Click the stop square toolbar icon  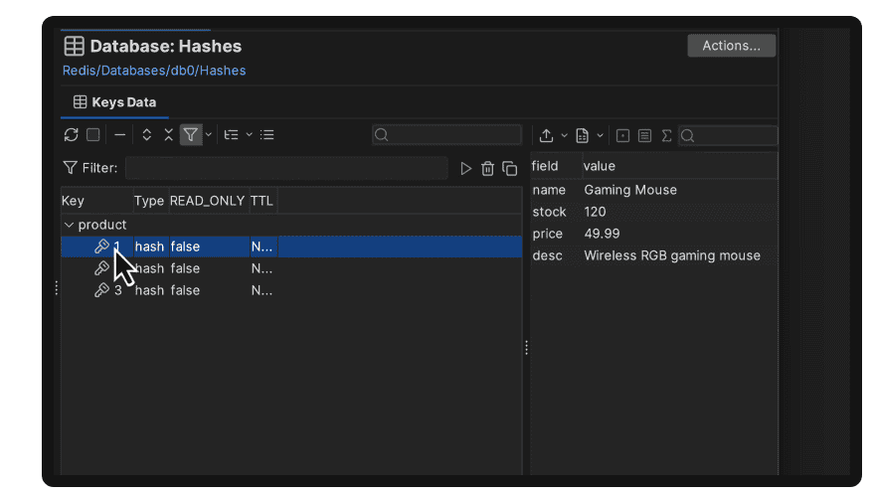pyautogui.click(x=93, y=135)
